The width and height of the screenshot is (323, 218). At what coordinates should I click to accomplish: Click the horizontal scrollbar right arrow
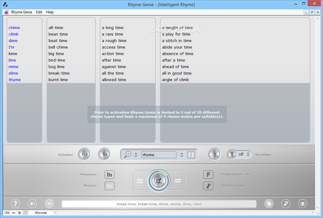pos(313,213)
